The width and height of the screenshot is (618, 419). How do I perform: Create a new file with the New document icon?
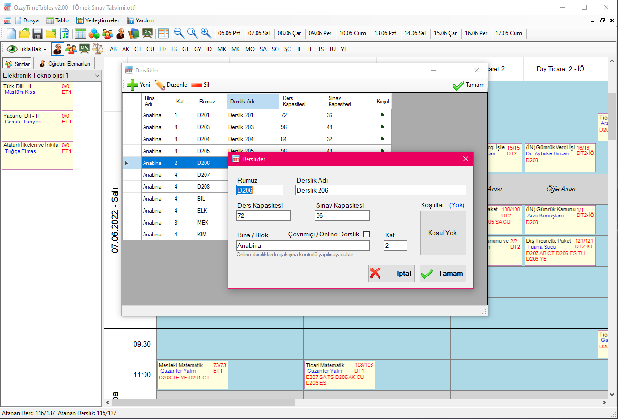tap(10, 33)
